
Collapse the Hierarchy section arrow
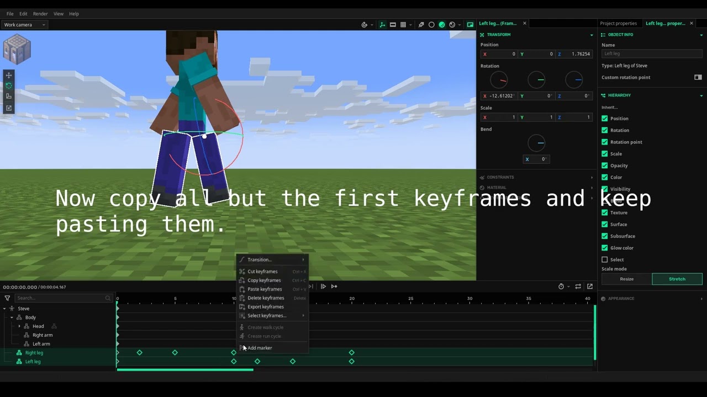(x=702, y=95)
